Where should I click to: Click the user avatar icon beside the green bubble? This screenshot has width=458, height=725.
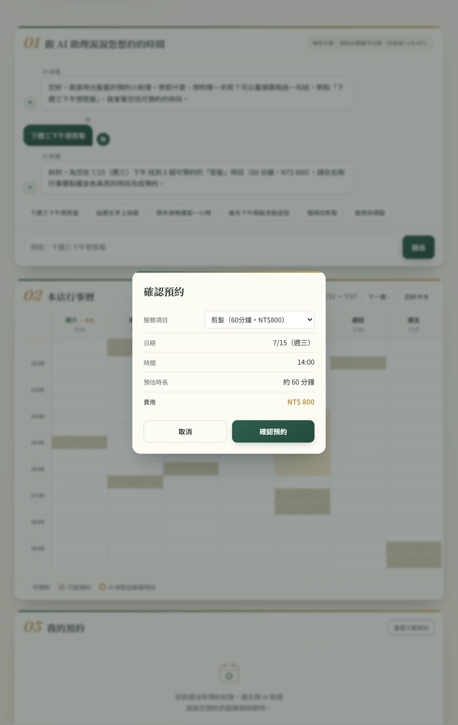pyautogui.click(x=103, y=139)
